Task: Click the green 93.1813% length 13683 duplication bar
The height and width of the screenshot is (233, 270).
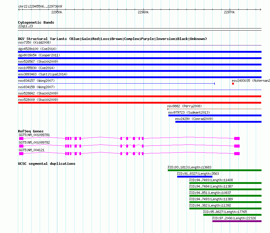Action: pos(214,170)
